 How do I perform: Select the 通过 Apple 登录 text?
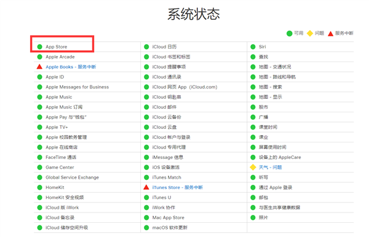[x=276, y=187]
